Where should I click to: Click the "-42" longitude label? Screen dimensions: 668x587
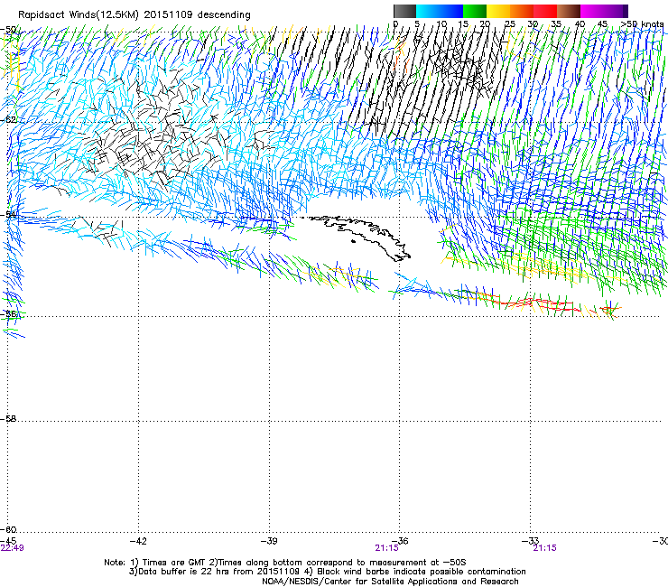(138, 541)
